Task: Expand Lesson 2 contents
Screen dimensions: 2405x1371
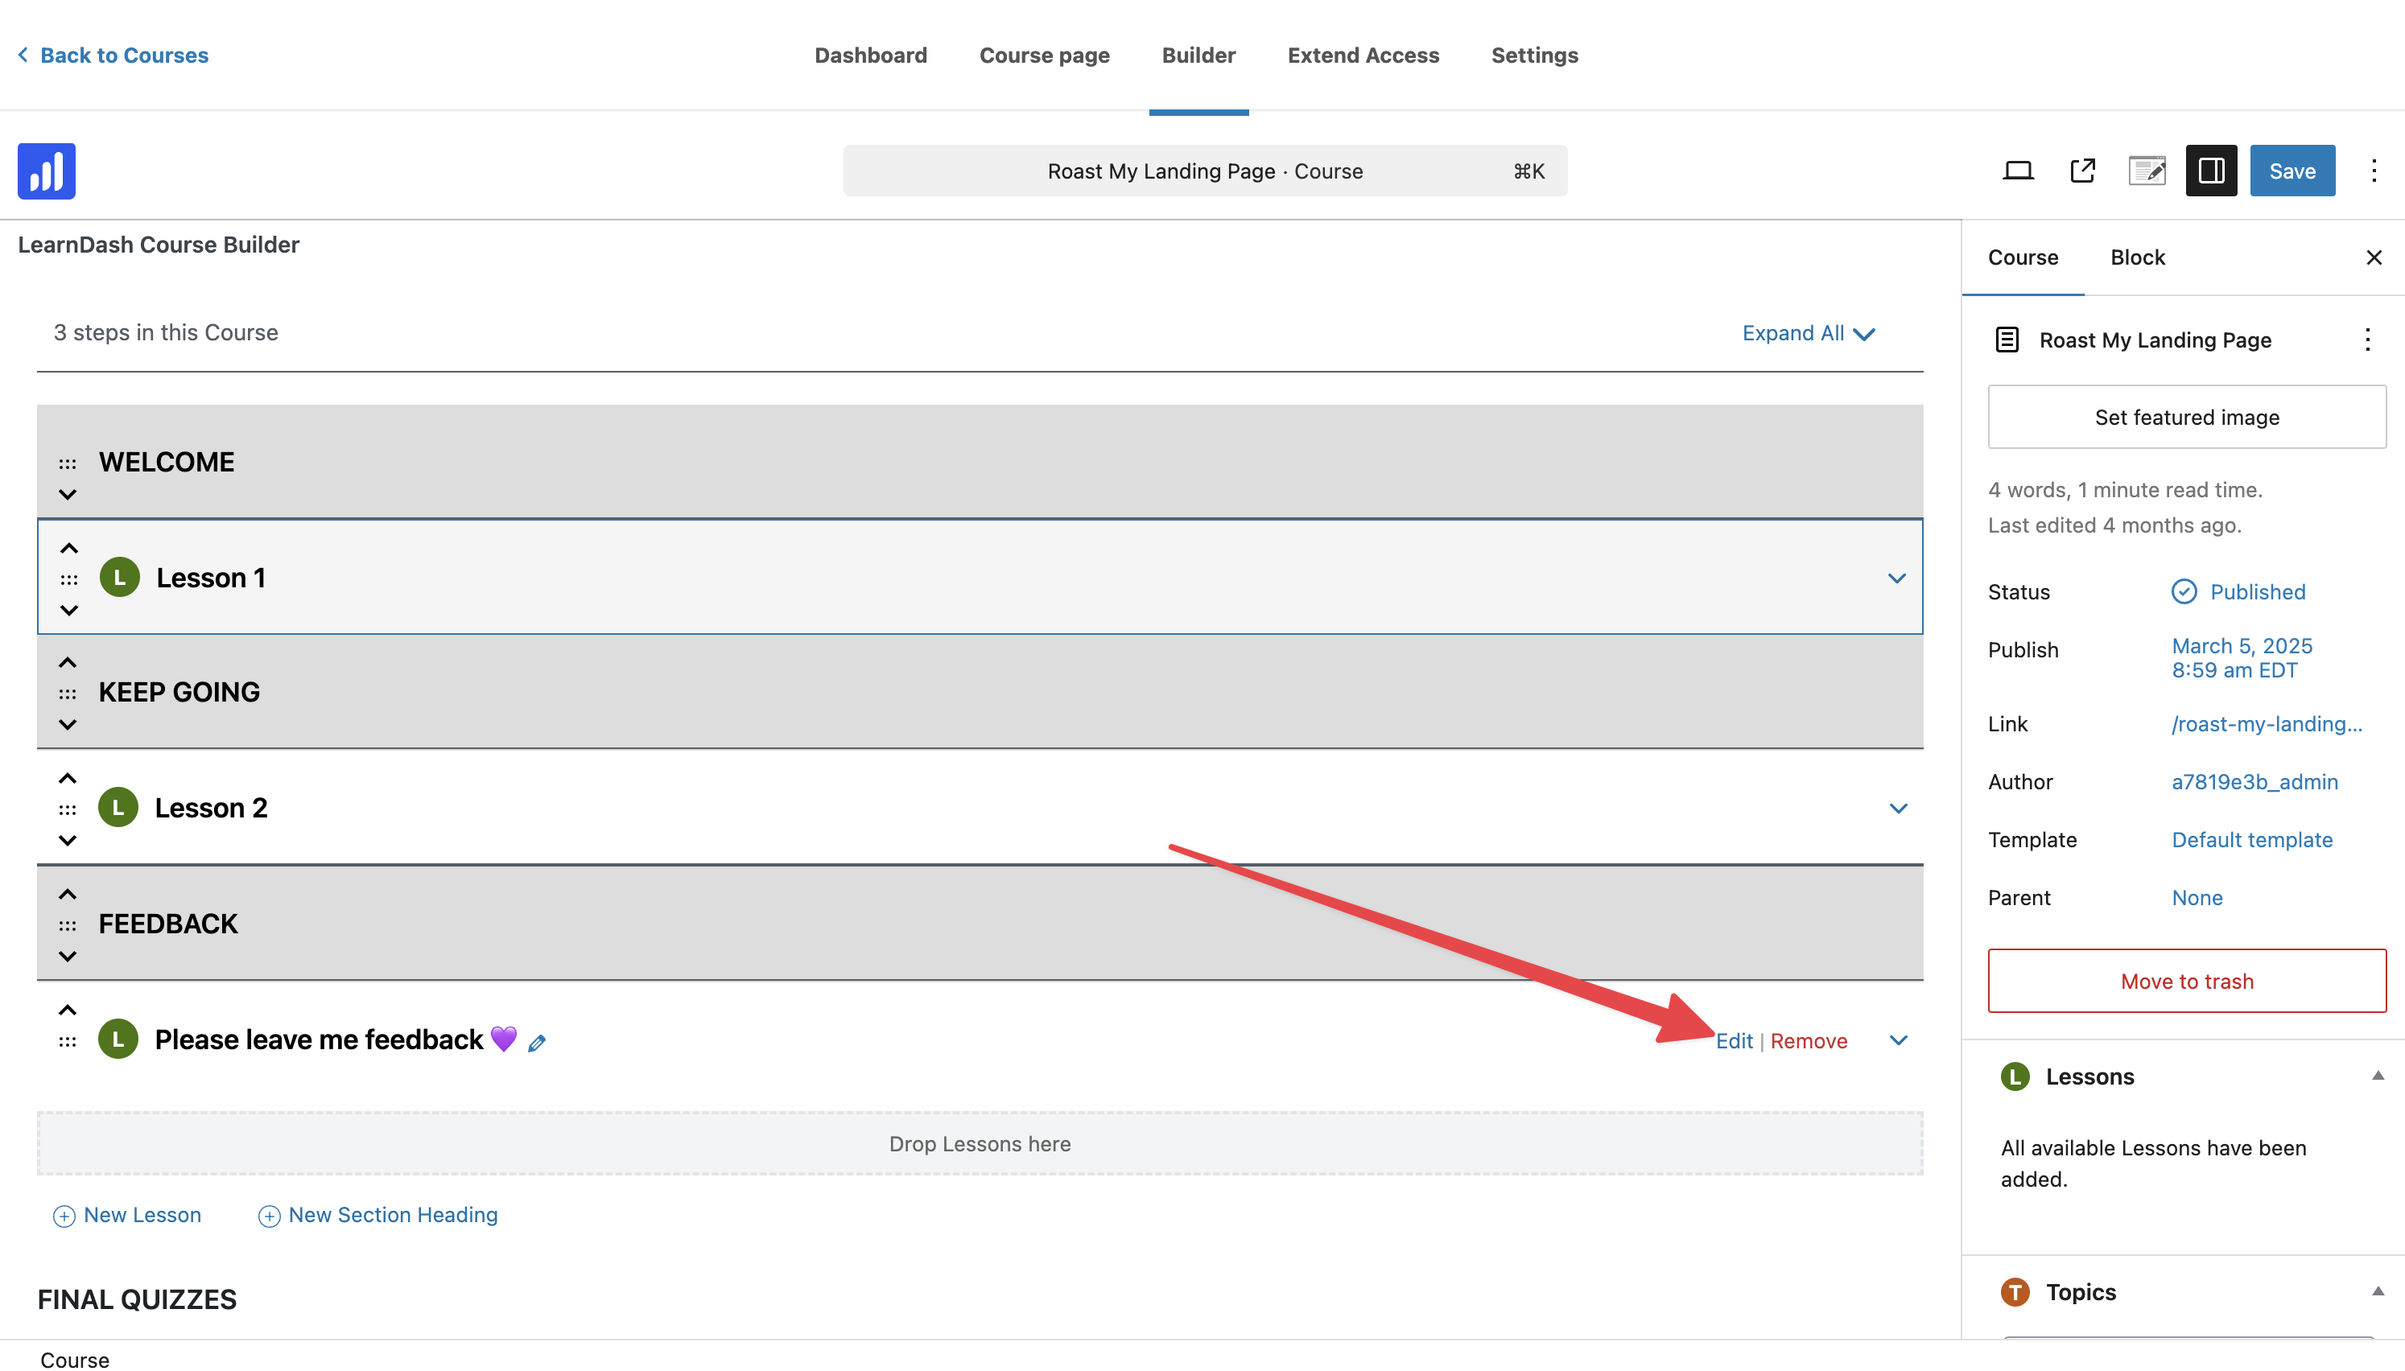Action: pos(1899,808)
